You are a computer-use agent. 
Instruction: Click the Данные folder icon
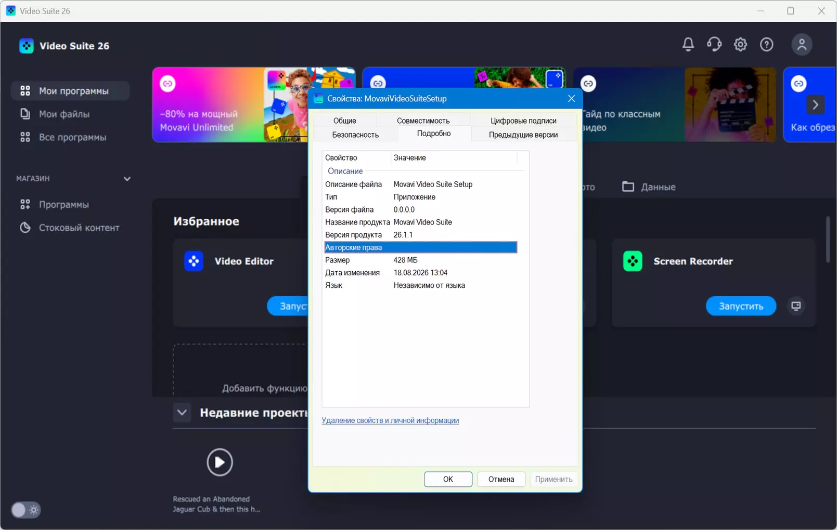[x=628, y=186]
